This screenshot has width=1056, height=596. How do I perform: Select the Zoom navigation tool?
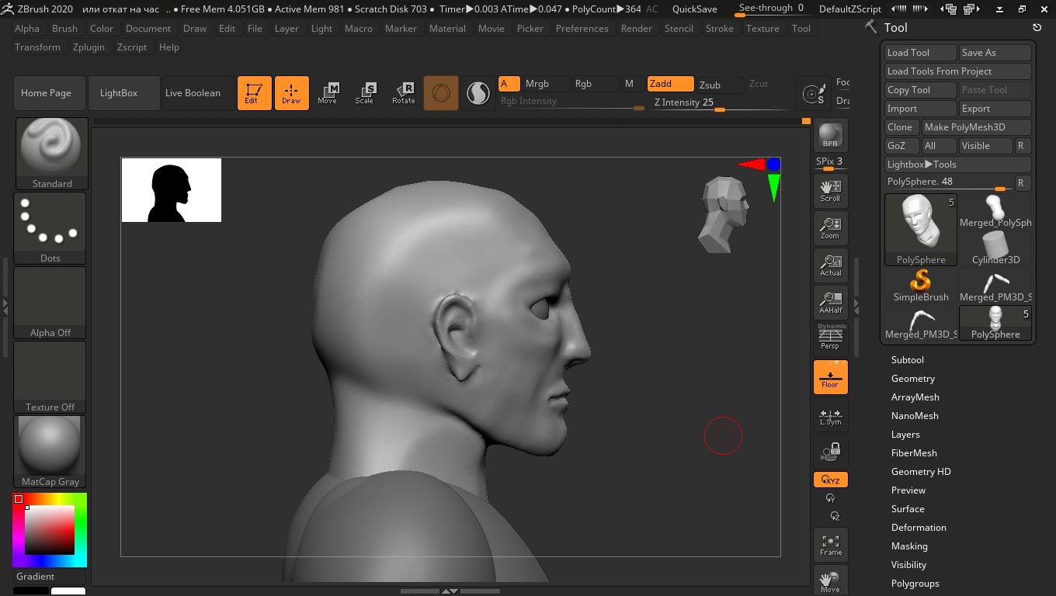point(830,227)
